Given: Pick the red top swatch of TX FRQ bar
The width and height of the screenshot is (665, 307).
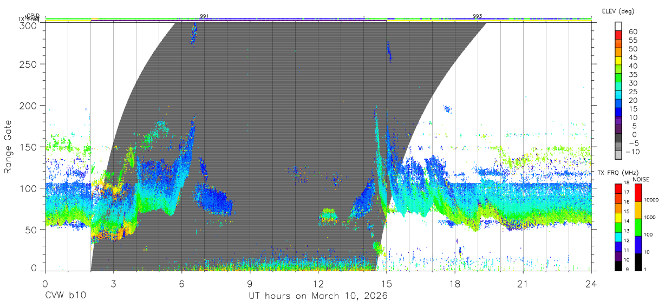Looking at the screenshot, I should click(618, 187).
